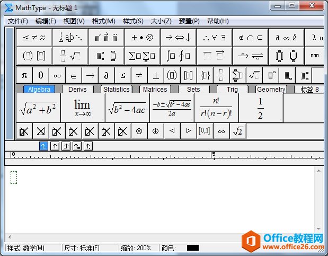328x256 pixels.
Task: Insert curly braces template
Action: [x=205, y=75]
